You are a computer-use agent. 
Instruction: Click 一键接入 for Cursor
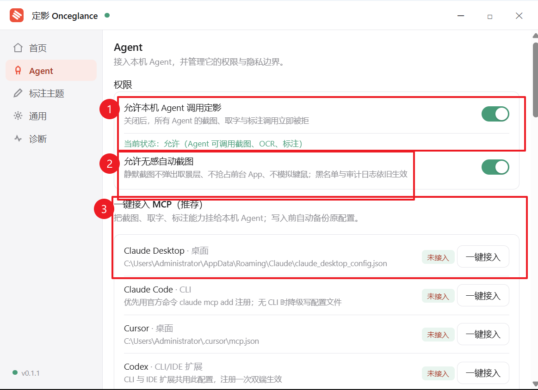[483, 334]
